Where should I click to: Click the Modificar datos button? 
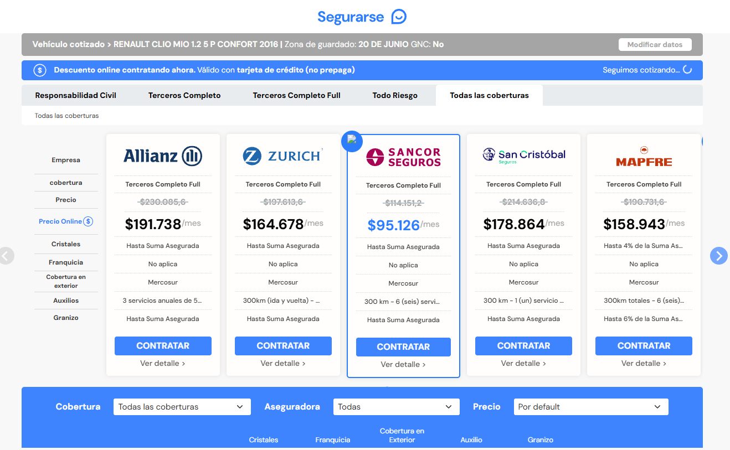pyautogui.click(x=655, y=44)
